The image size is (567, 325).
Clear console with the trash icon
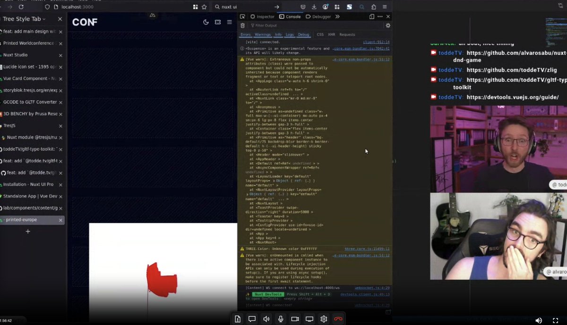(x=243, y=26)
